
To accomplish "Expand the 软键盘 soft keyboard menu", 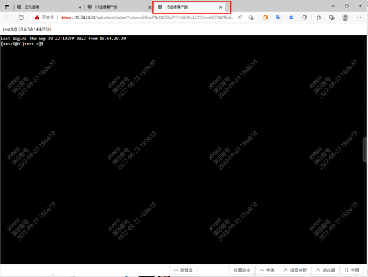I will [x=183, y=270].
